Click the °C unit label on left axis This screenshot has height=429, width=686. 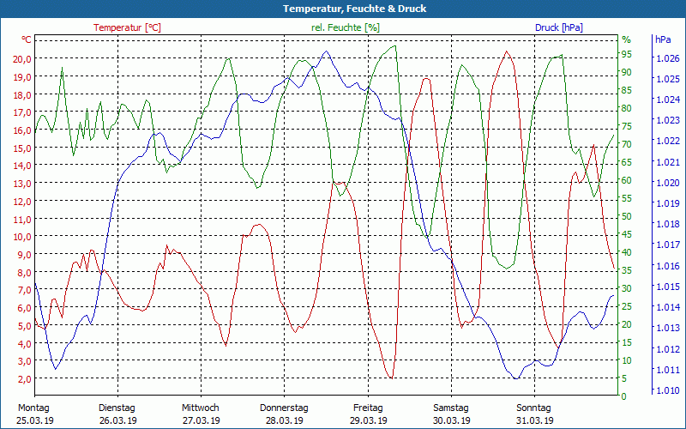[x=26, y=40]
